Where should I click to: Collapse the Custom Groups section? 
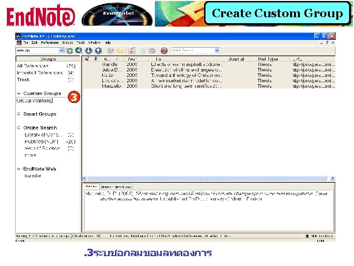point(19,94)
